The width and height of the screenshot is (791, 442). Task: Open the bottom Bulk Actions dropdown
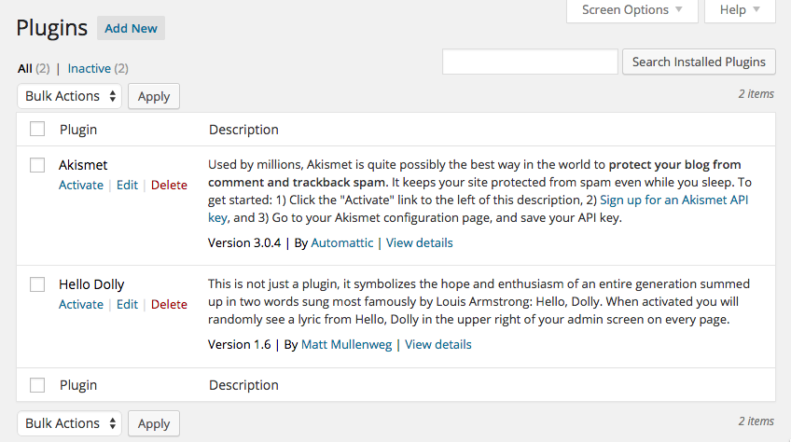(x=70, y=423)
